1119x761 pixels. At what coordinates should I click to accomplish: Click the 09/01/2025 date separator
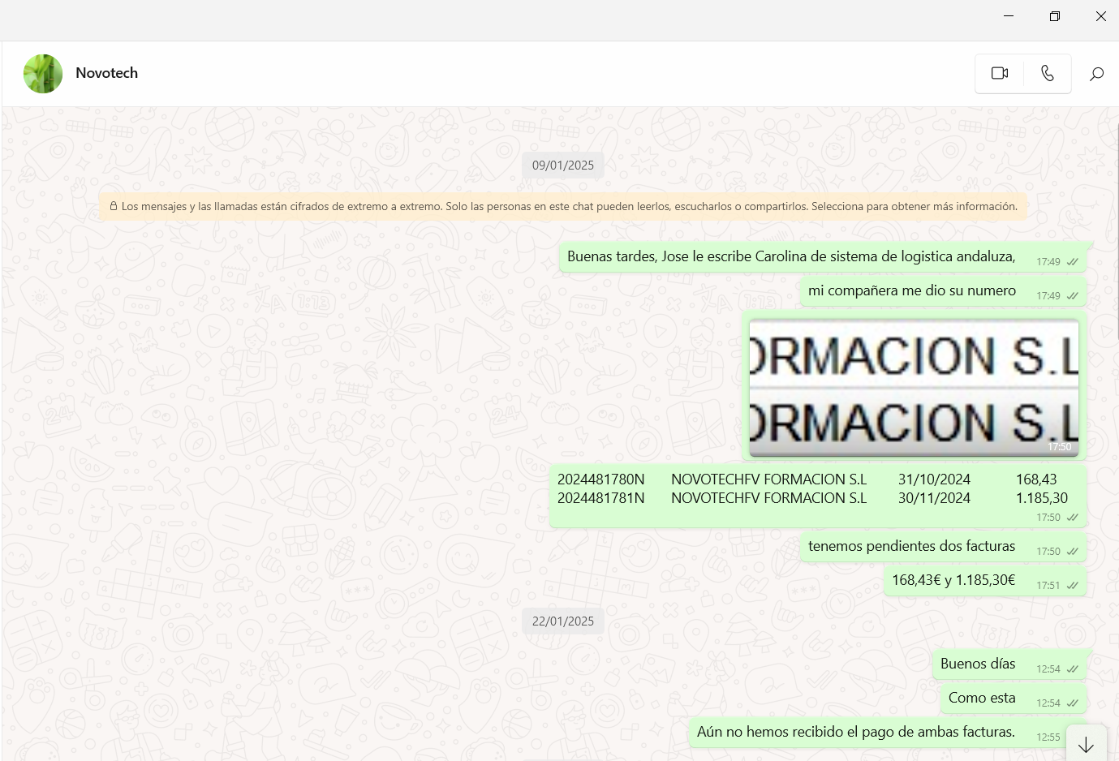click(563, 166)
